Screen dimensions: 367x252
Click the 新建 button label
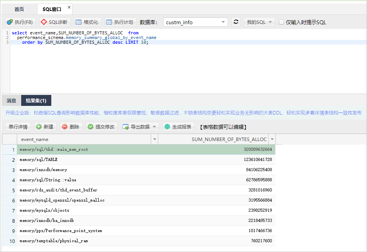(x=49, y=127)
